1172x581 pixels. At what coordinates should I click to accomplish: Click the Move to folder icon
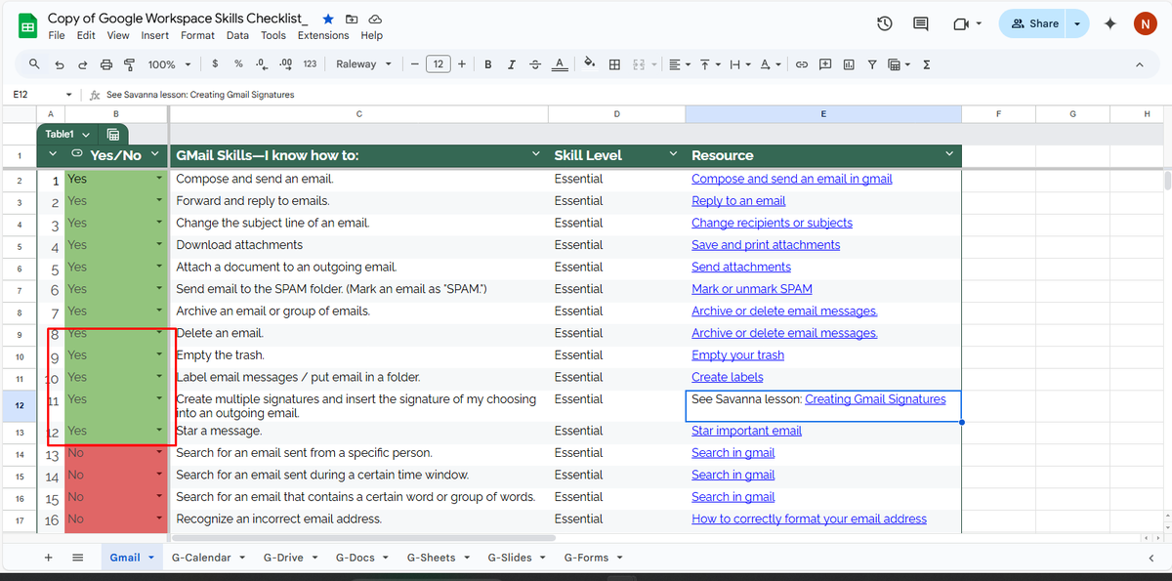tap(352, 19)
